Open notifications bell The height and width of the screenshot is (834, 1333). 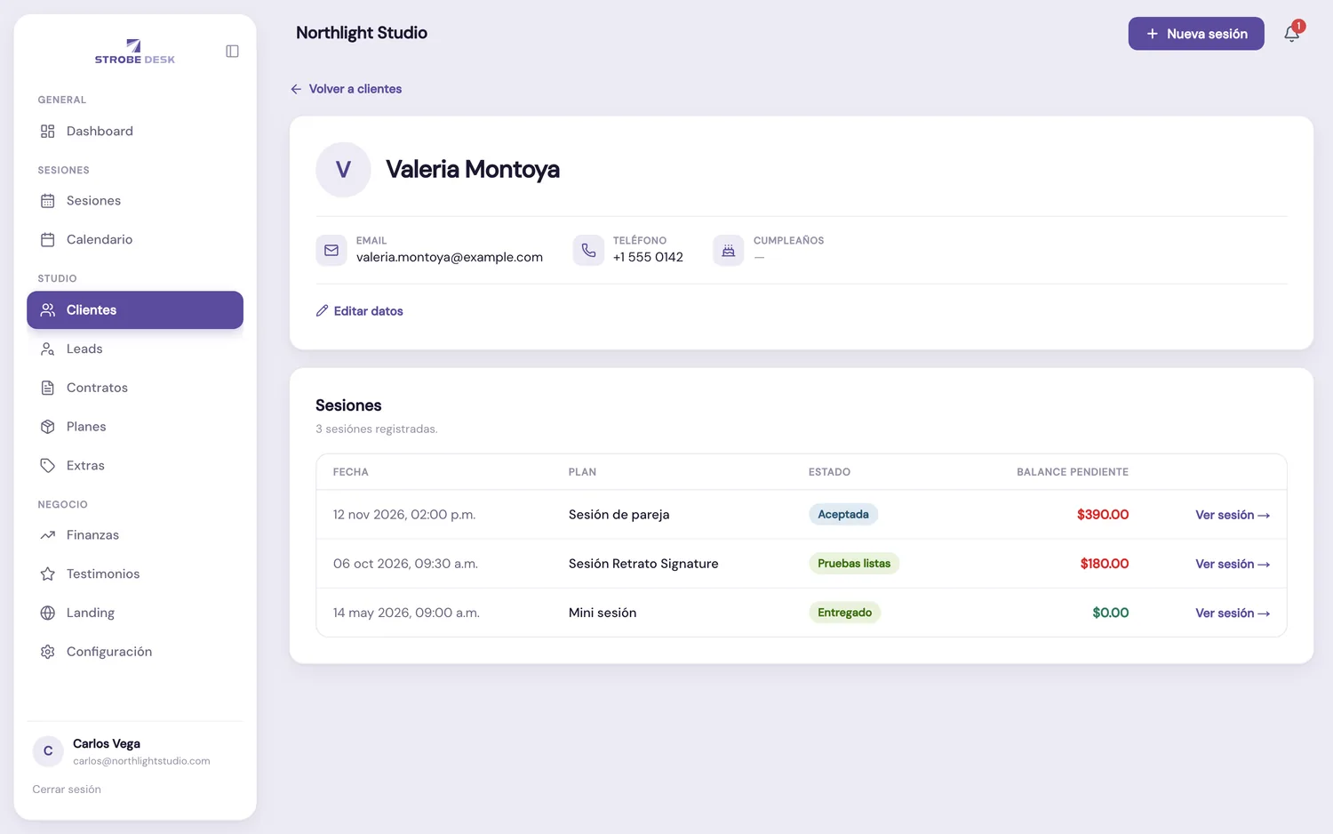(x=1292, y=34)
